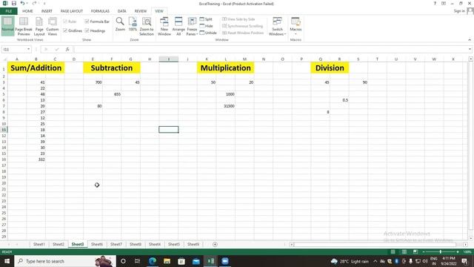Open the REVIEW tab

[x=141, y=11]
